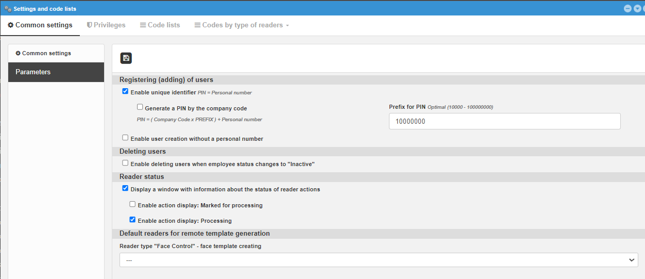Uncheck Enable action display: Processing
Image resolution: width=645 pixels, height=279 pixels.
(x=132, y=220)
